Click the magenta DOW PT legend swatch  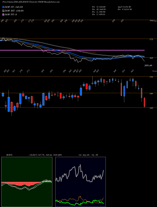click(x=3, y=14)
